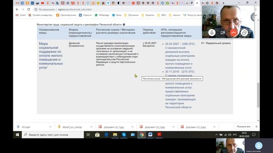273x153 pixels.
Task: Collapse the Ministry of Пензенской области section icon
Action: pos(124,25)
